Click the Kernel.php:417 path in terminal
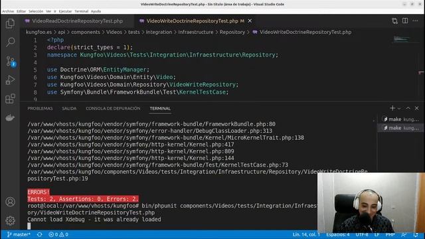Screen dimensions: 425x239 click(131, 145)
